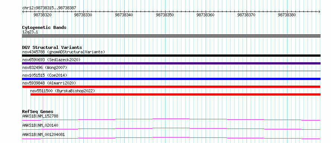Click the black nsv4345788 variant bar
The image size is (331, 143).
(x=171, y=56)
